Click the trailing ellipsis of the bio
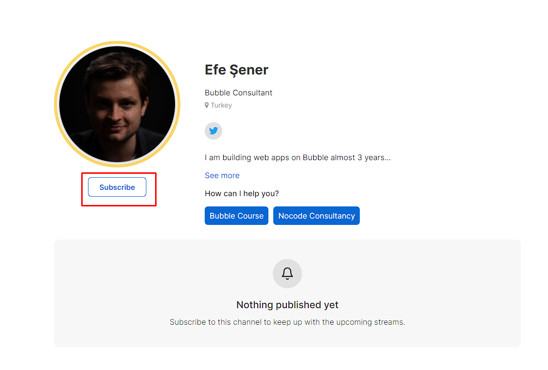The height and width of the screenshot is (370, 548). coord(387,158)
